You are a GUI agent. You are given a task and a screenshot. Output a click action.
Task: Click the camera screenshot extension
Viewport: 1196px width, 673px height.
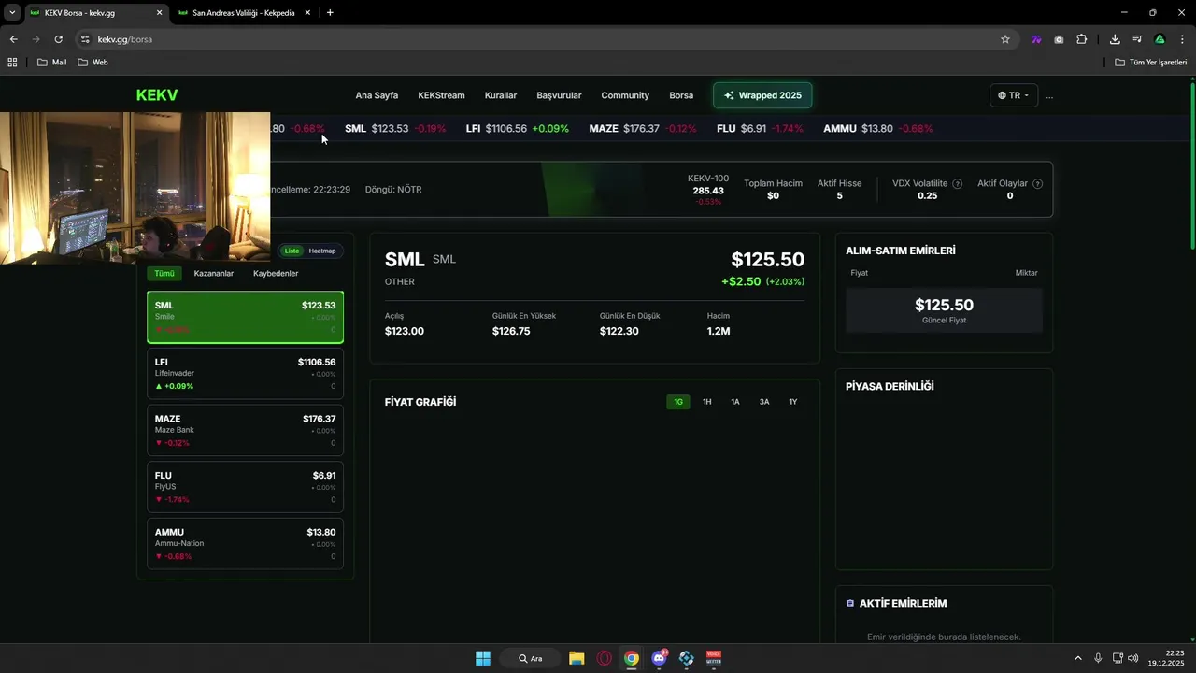1059,39
